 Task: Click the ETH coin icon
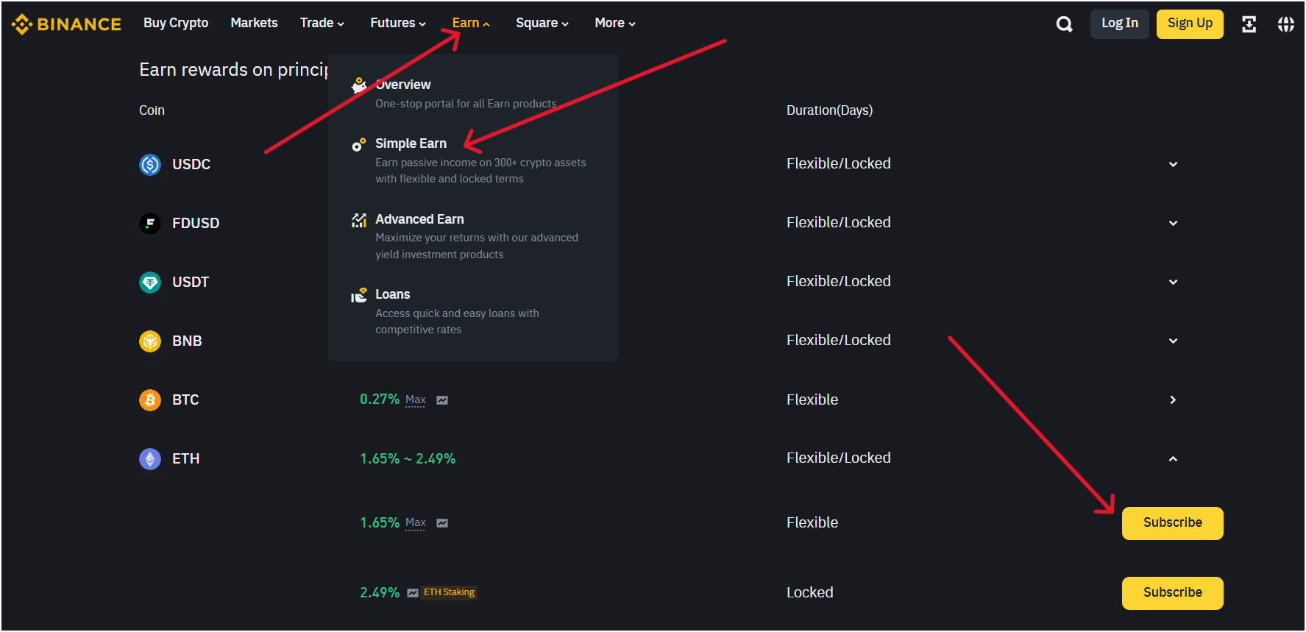click(x=150, y=459)
